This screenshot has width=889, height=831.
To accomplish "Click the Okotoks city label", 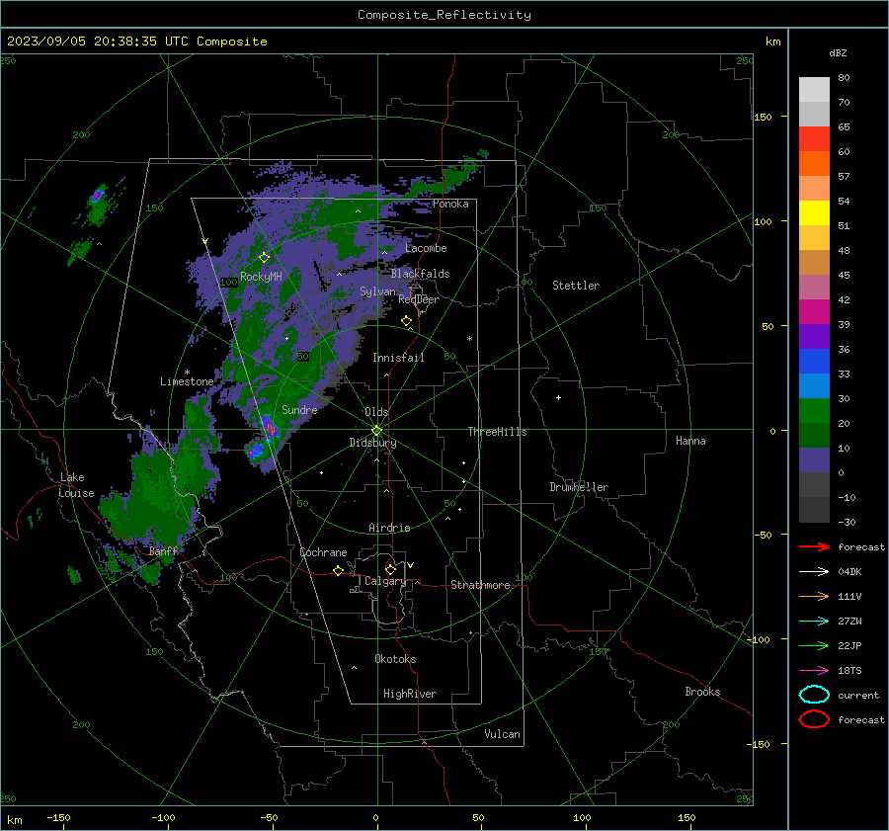I will pos(395,659).
